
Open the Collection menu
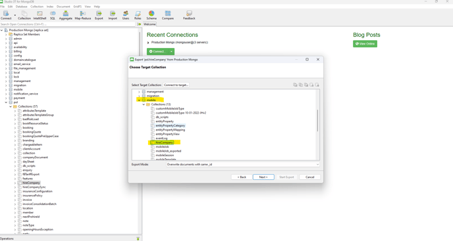pos(37,7)
